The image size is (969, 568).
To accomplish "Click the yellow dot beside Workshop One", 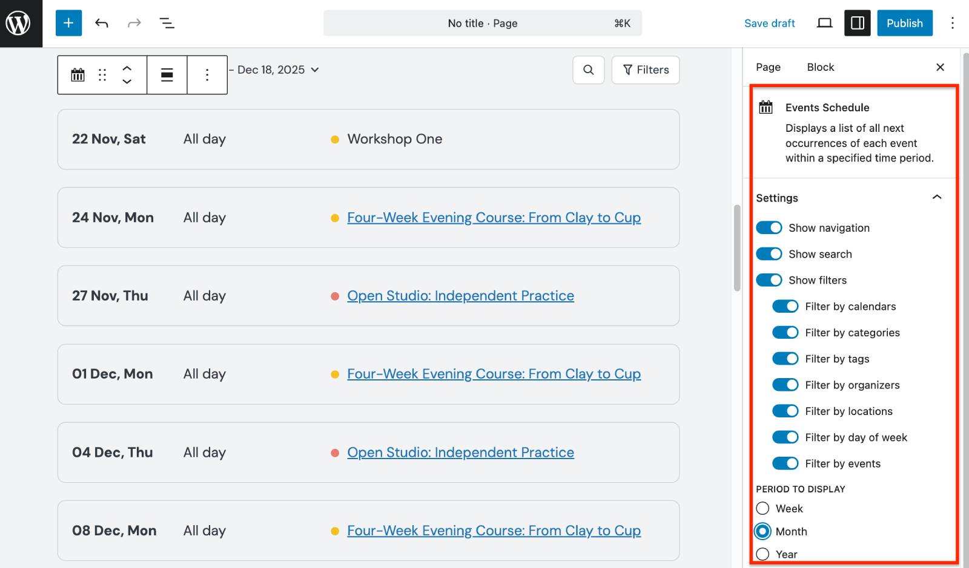I will [x=334, y=139].
